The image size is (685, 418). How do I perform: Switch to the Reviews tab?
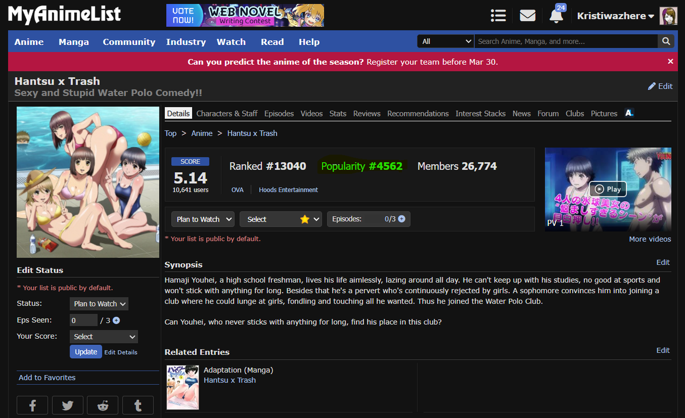[367, 113]
